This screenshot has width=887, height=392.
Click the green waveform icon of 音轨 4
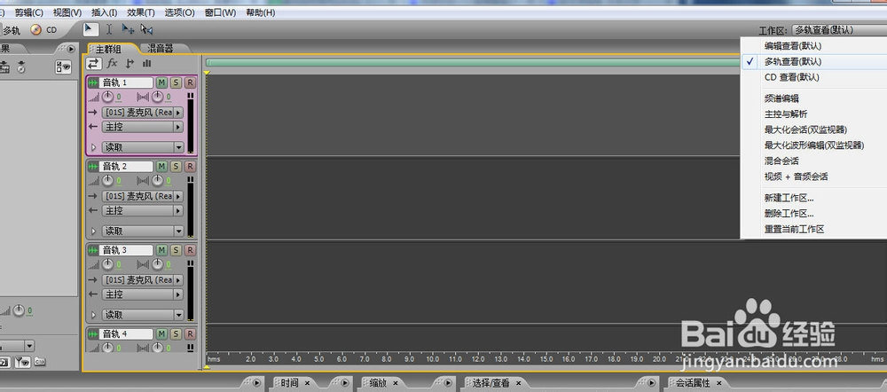click(x=93, y=333)
